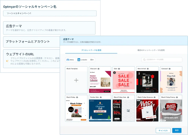Click eye icon right after the 'Black Friday' title
This screenshot has width=188, height=135.
(77, 97)
